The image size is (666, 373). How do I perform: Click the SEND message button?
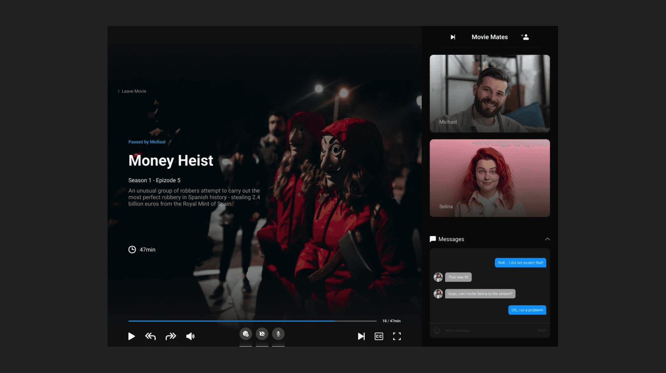pyautogui.click(x=542, y=331)
